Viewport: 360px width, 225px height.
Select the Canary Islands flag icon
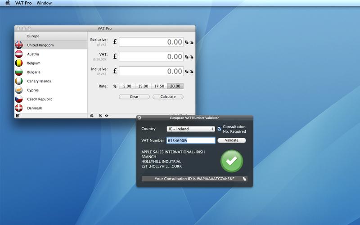(x=19, y=81)
